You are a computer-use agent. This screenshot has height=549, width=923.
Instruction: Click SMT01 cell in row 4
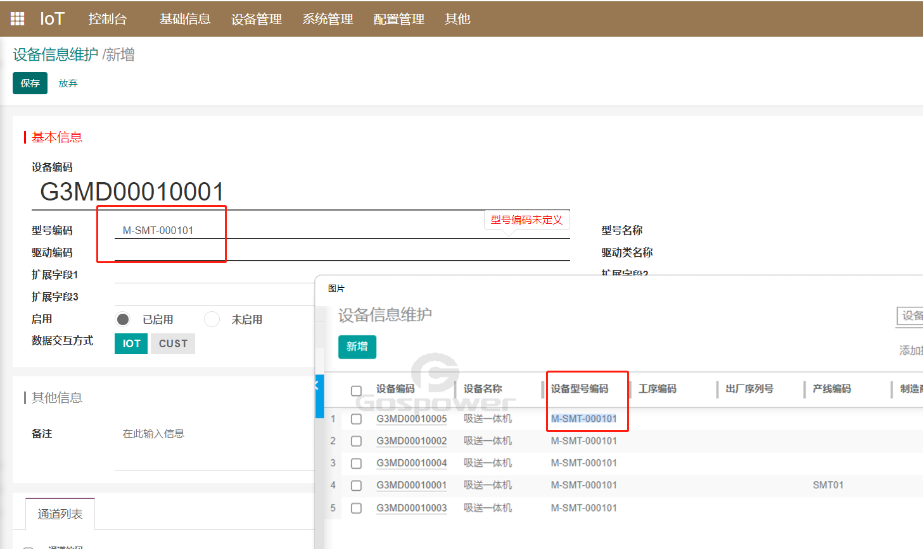pyautogui.click(x=828, y=485)
